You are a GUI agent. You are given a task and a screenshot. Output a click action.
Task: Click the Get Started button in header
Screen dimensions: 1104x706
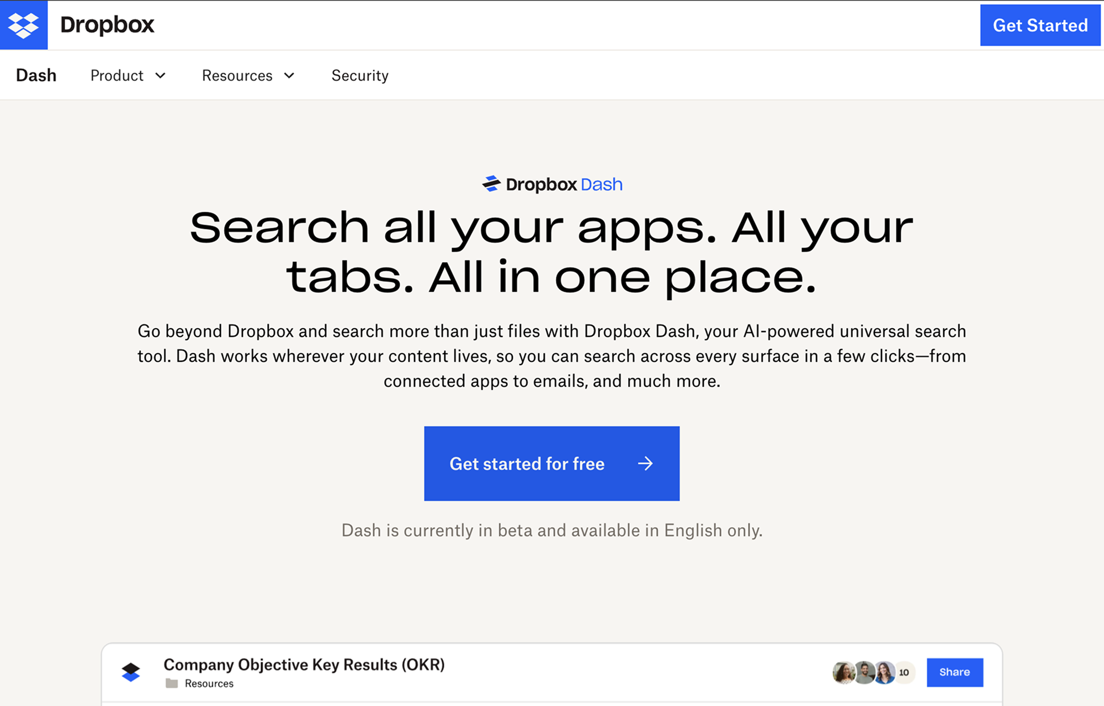click(1040, 25)
